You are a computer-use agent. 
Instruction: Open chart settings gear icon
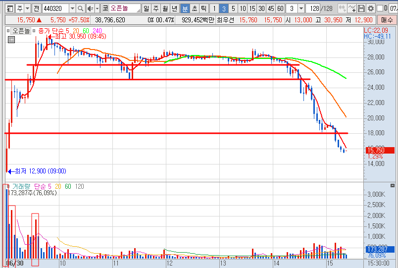pyautogui.click(x=371, y=8)
